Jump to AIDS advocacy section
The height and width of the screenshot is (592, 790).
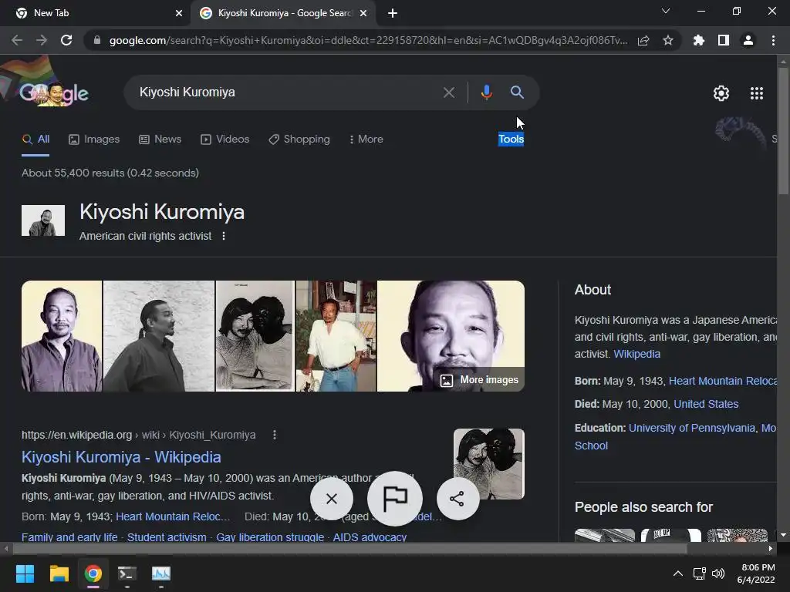pos(370,536)
